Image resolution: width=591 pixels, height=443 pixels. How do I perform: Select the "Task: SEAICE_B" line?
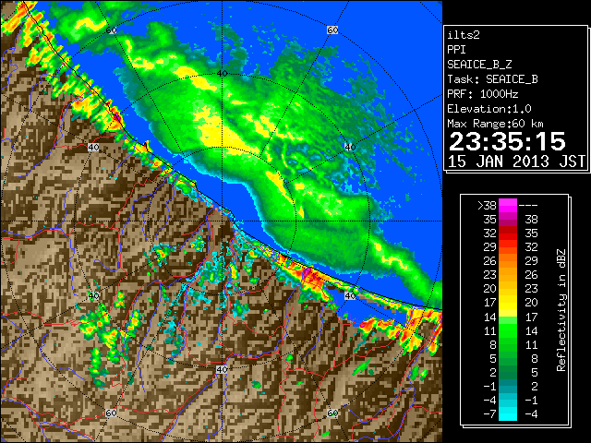click(x=492, y=79)
